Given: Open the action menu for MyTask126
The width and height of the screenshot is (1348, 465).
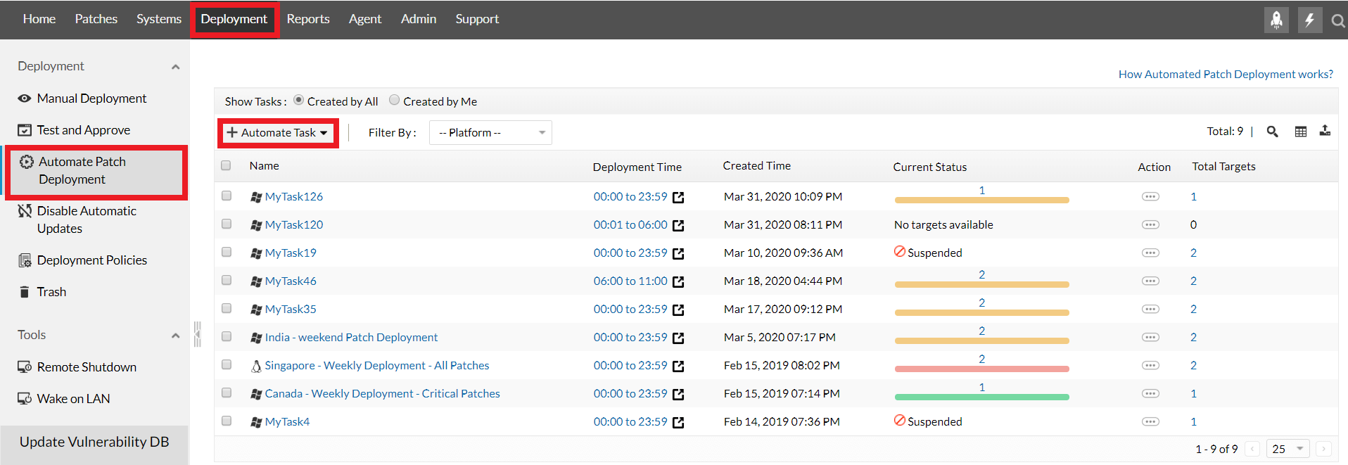Looking at the screenshot, I should [x=1150, y=197].
